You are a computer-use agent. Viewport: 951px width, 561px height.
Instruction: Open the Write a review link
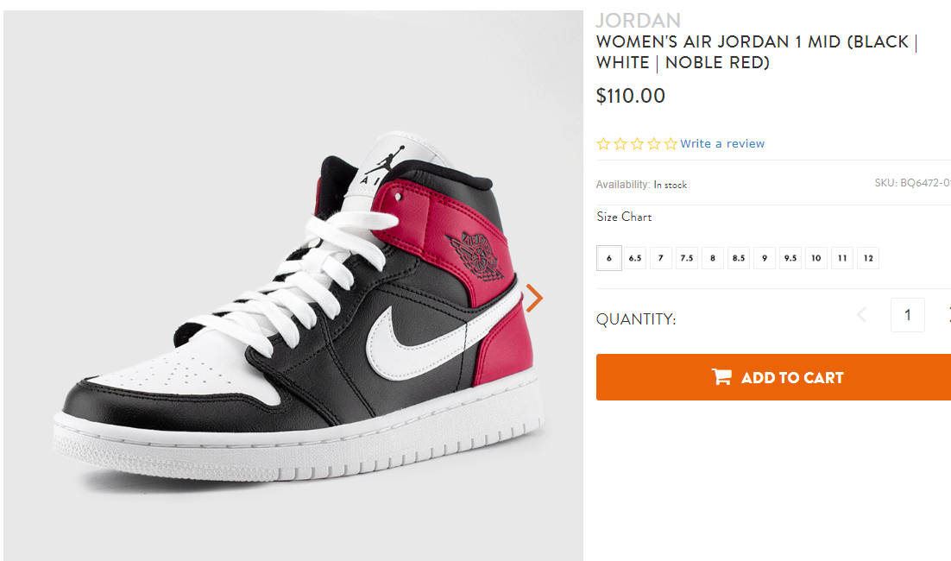(x=722, y=144)
